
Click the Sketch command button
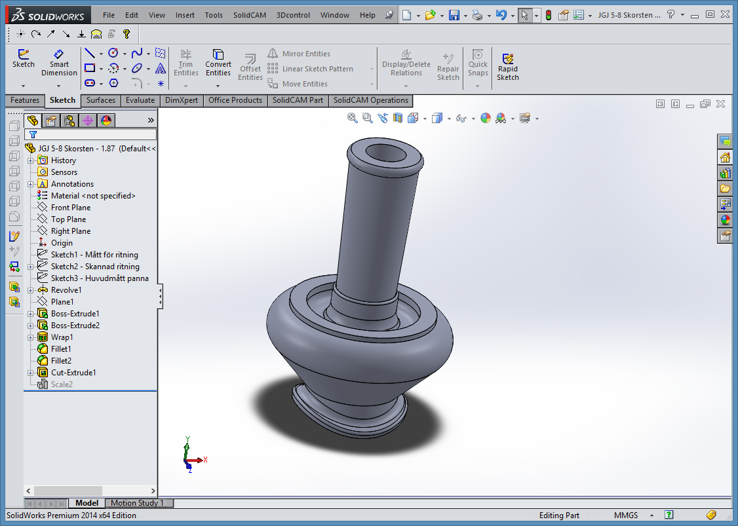click(x=23, y=59)
